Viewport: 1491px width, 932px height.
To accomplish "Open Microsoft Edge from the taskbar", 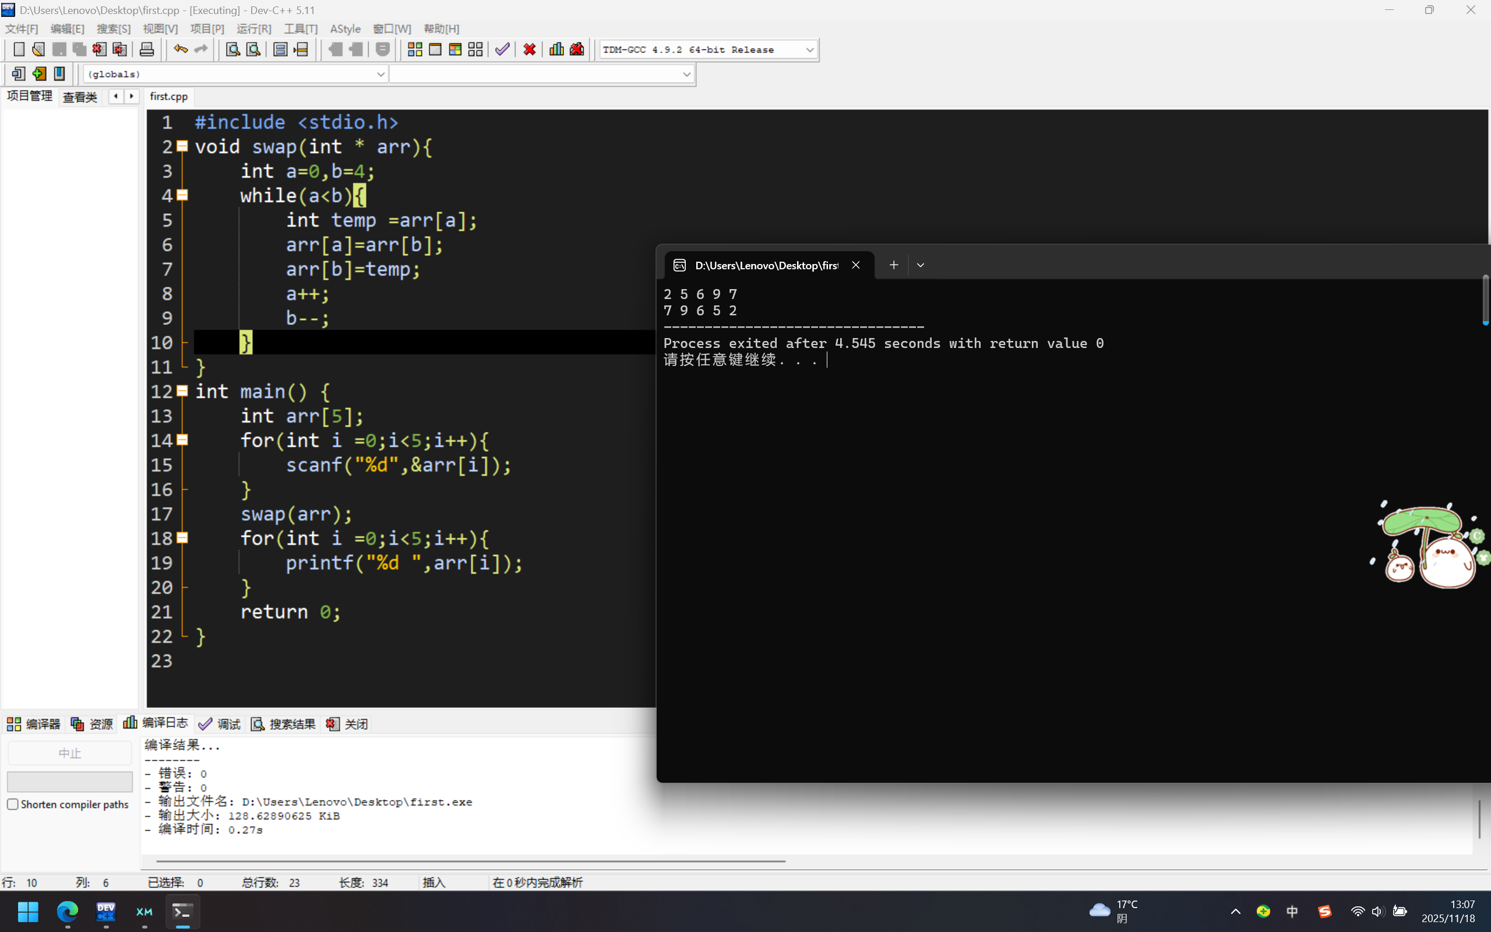I will pos(67,912).
